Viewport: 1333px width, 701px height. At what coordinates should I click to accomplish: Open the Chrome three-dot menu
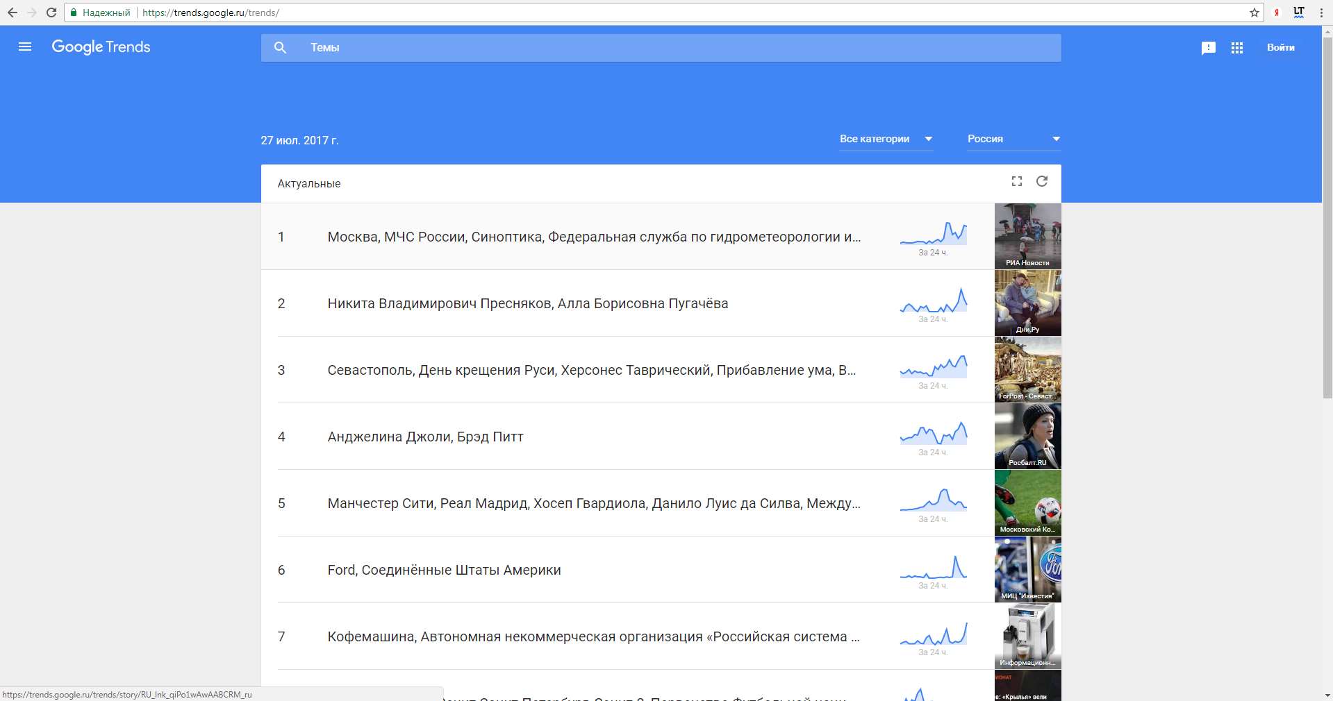click(x=1320, y=12)
